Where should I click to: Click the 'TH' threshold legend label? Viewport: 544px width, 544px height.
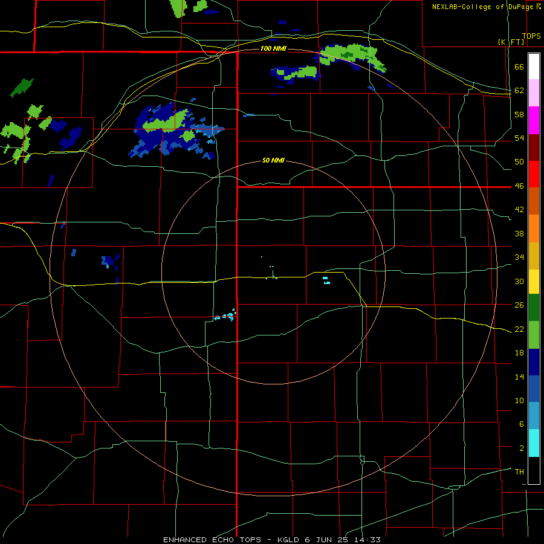tap(519, 472)
